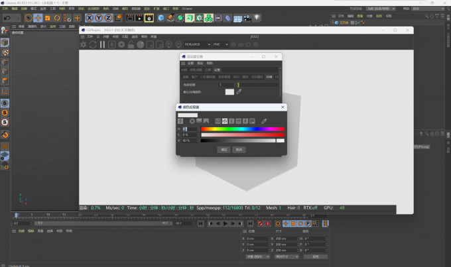Click the H hue input field
The height and width of the screenshot is (267, 451).
coord(190,129)
